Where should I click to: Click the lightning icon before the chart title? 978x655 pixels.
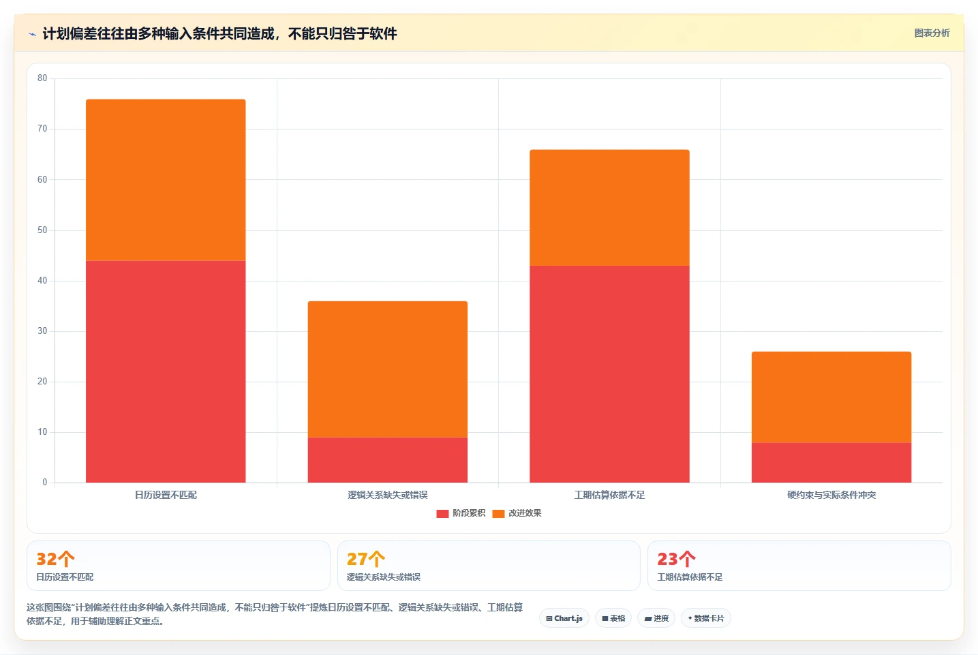pos(32,34)
